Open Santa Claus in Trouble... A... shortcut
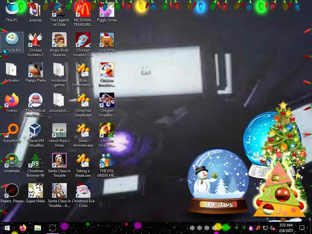312x234 pixels. tap(59, 195)
